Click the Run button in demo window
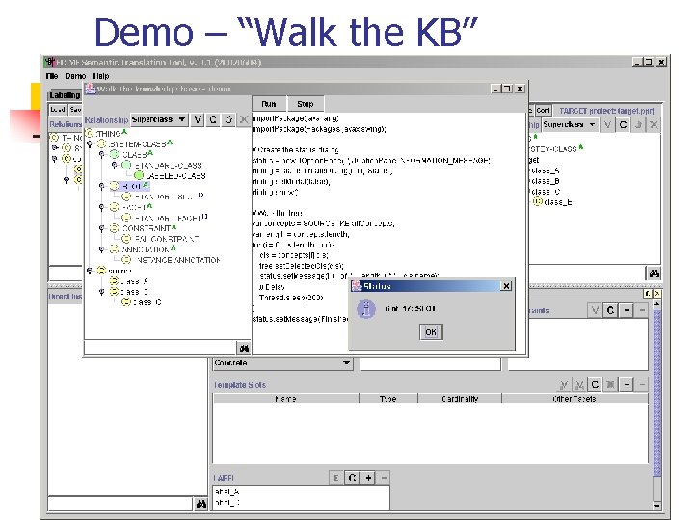This screenshot has width=694, height=520. tap(269, 104)
